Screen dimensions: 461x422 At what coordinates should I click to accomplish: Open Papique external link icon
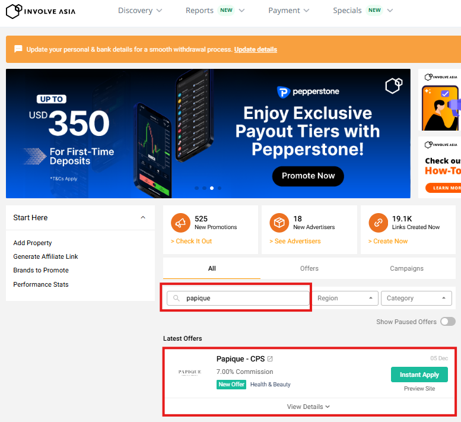[x=271, y=359]
